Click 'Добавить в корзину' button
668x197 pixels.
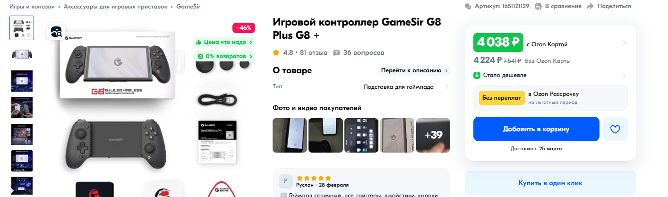(536, 129)
